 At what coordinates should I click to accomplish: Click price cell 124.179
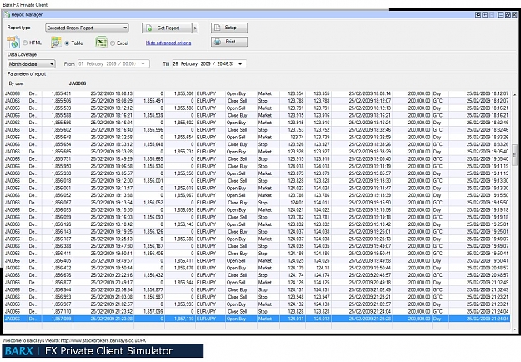(296, 268)
